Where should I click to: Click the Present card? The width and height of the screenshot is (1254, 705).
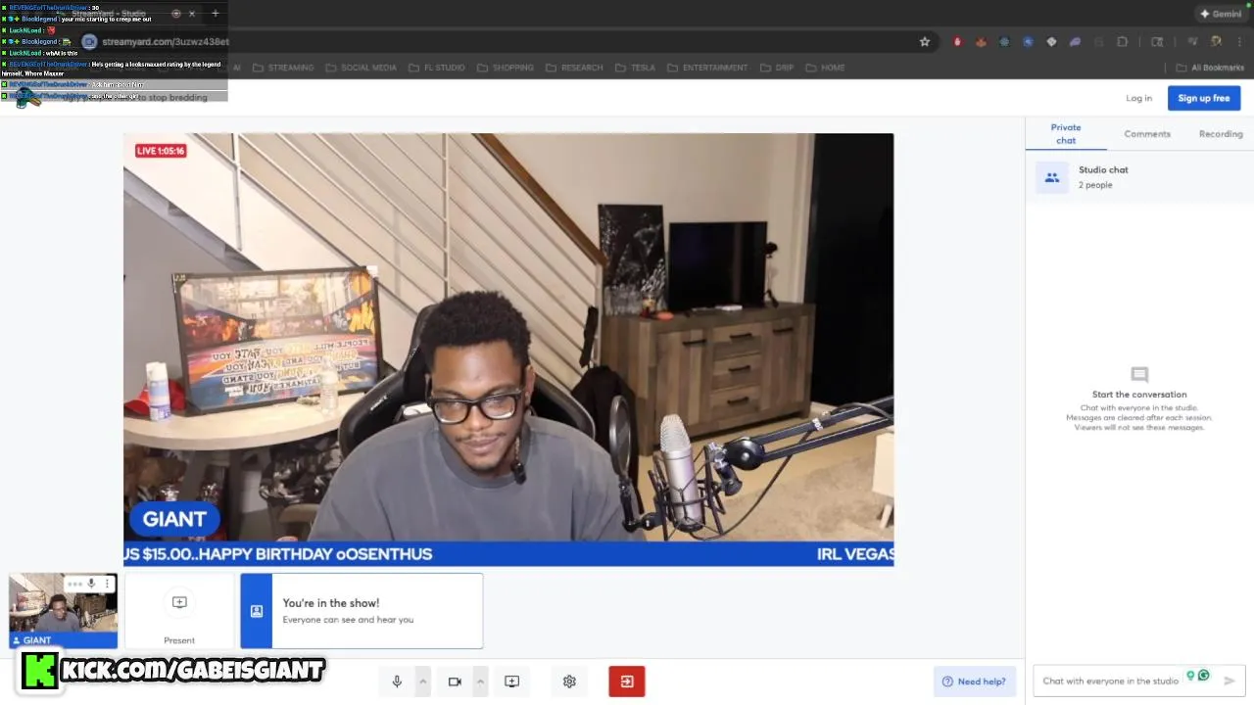click(179, 612)
